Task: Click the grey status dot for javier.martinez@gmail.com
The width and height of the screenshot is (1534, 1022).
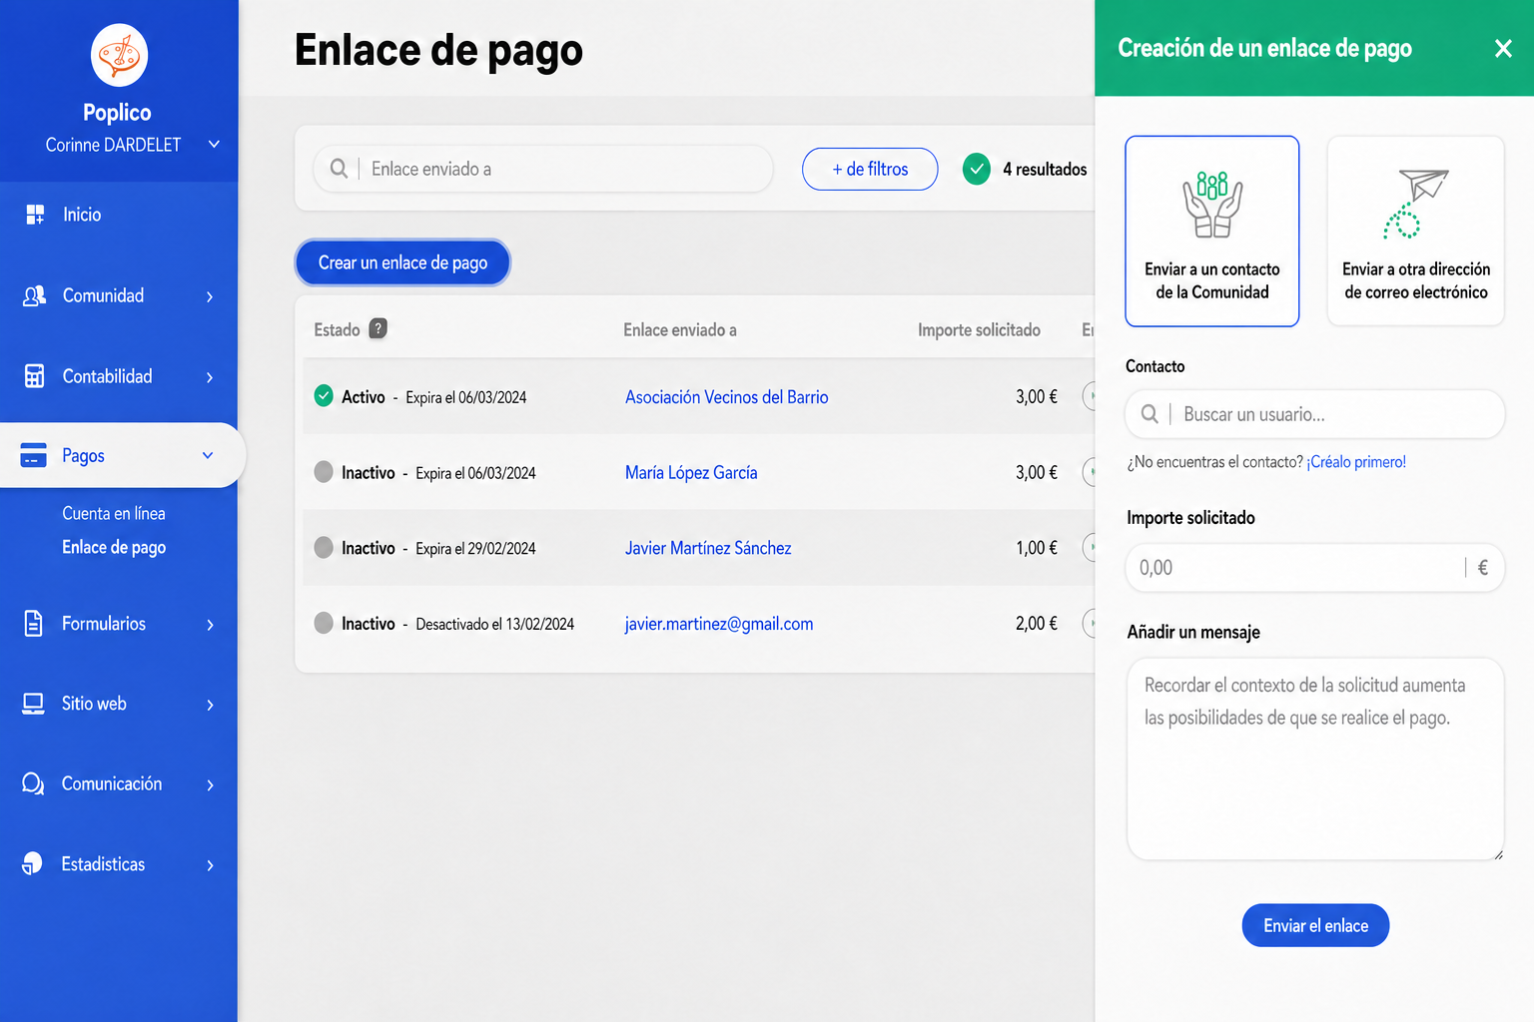Action: click(324, 623)
